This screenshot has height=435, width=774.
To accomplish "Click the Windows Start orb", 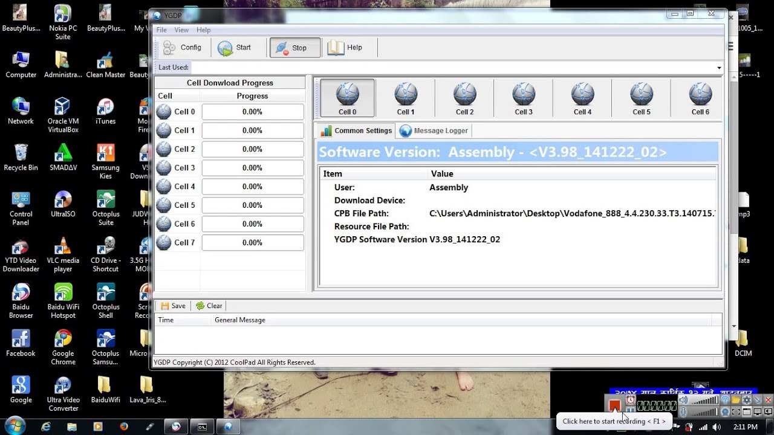I will point(15,425).
